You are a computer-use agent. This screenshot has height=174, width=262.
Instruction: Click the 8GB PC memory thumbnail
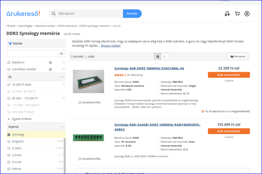point(88,138)
